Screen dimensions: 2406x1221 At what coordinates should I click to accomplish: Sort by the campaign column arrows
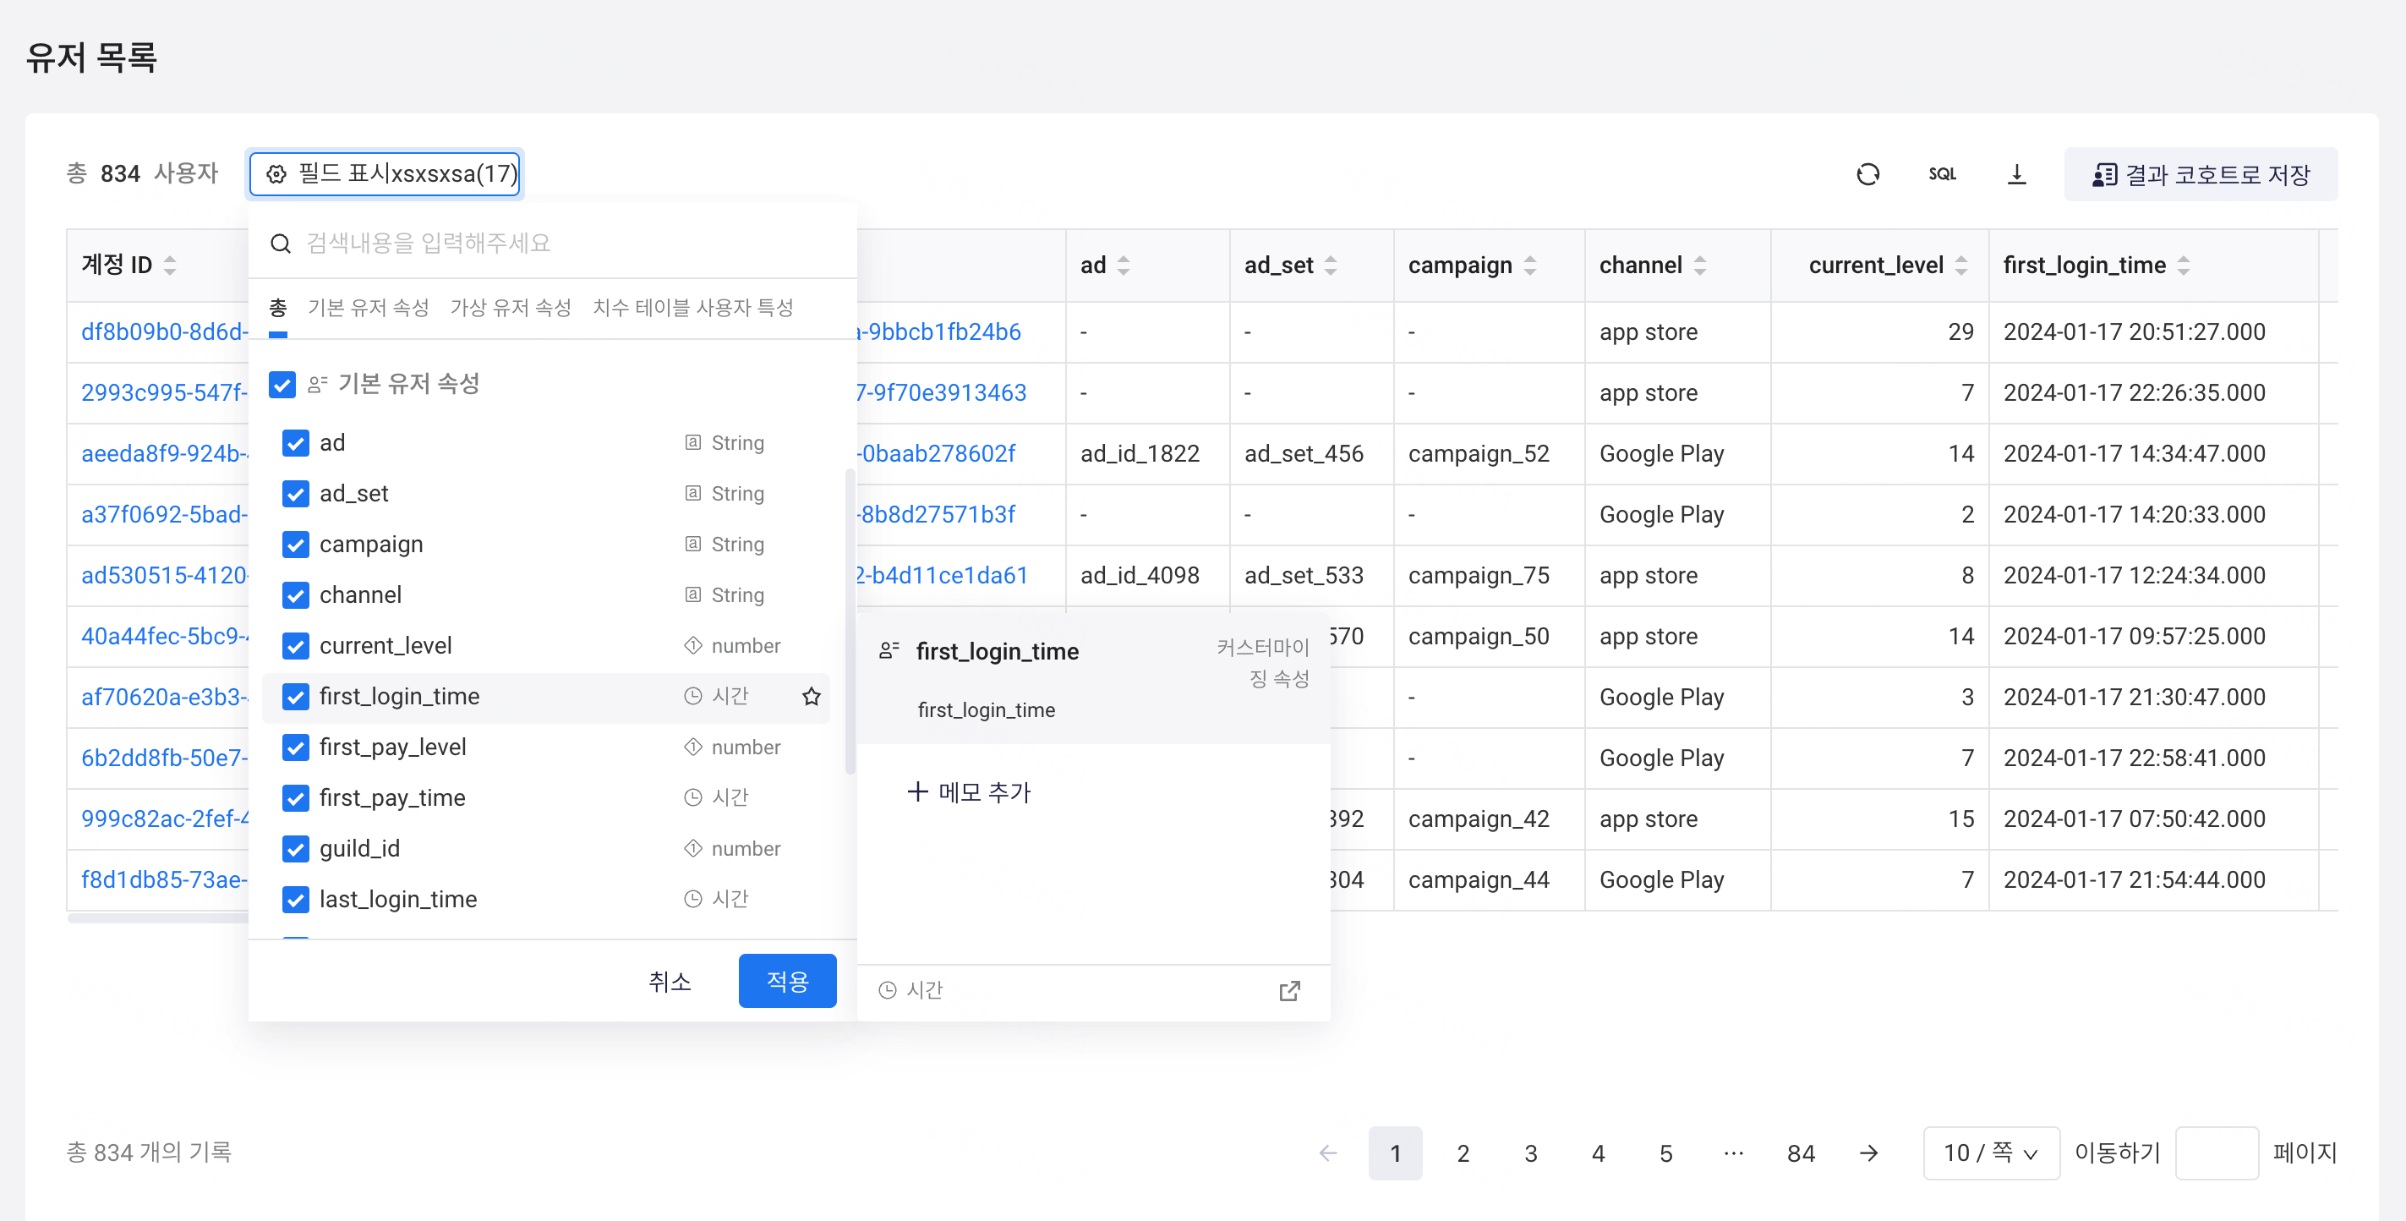tap(1530, 266)
